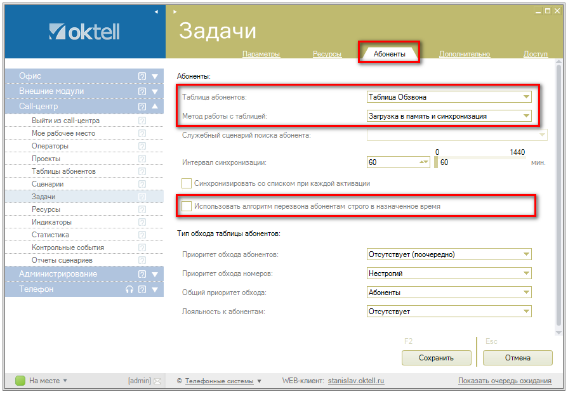The height and width of the screenshot is (394, 568).
Task: Switch to the Ресурсы tab
Action: [327, 54]
